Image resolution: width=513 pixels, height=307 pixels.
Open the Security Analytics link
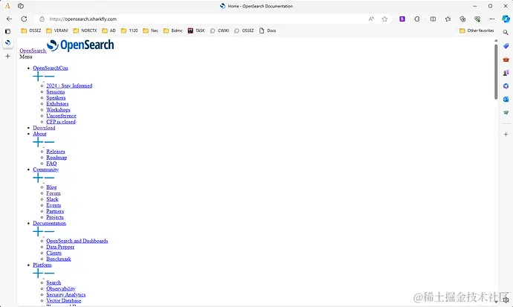65,294
